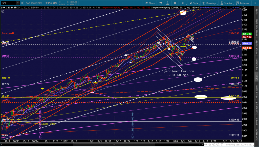This screenshot has width=259, height=147.
Task: Click the blue SimpleMovingAvg (CLOSE, 50) label
Action: pos(219,8)
